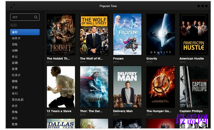214x130 pixels.
Task: Open The Hobbit movie poster
Action: point(61,34)
